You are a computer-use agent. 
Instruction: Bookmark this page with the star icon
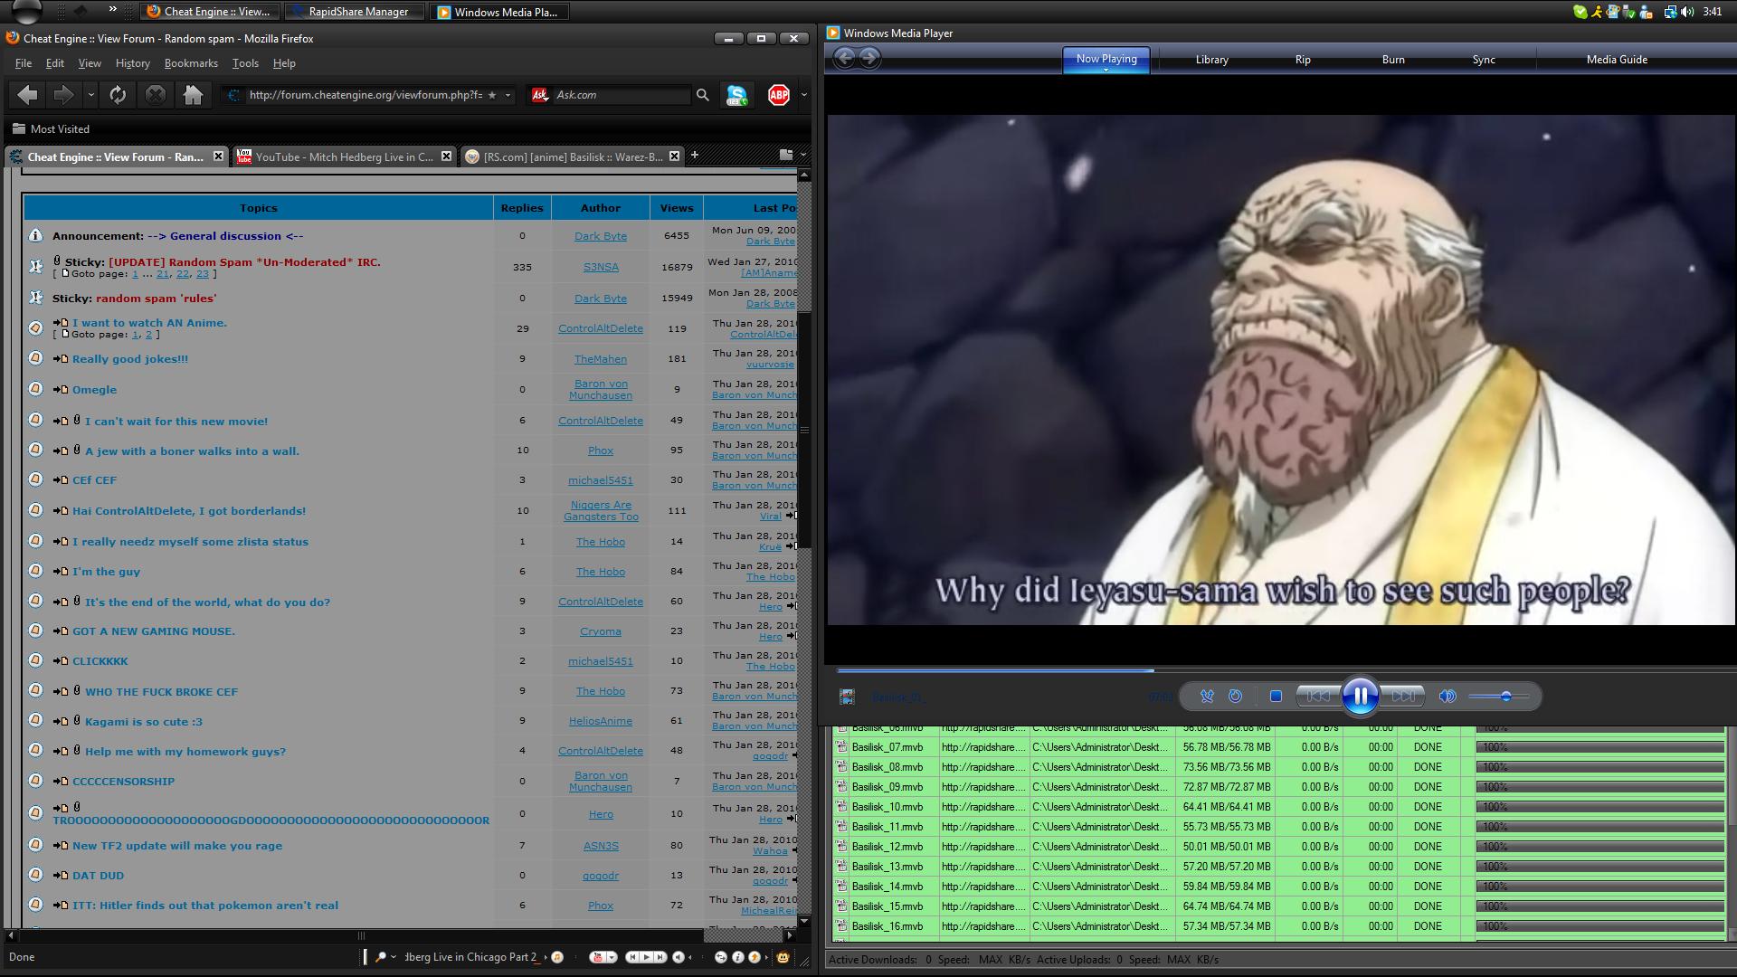(x=491, y=95)
